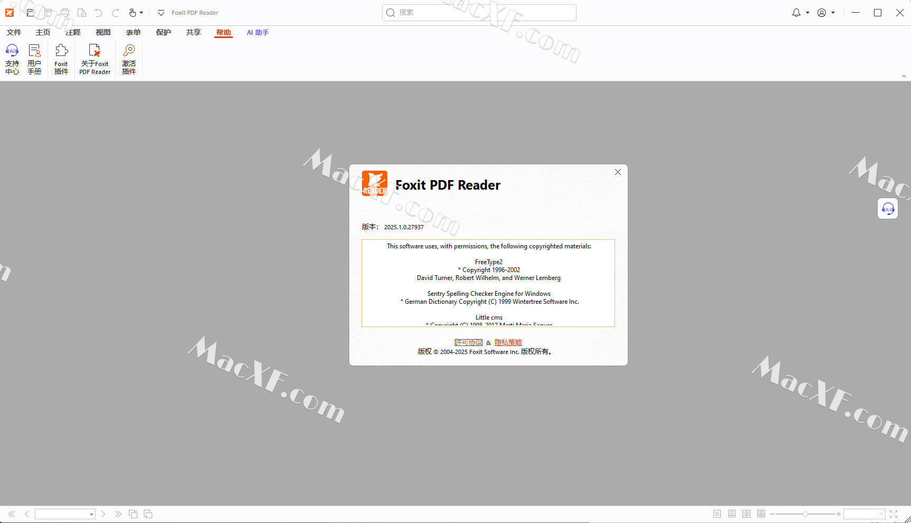Click in the 搜索 search field
Screen dimensions: 911x523
point(479,13)
